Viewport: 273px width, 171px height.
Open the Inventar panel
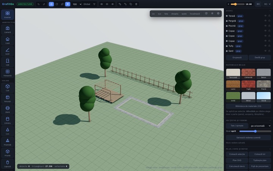pyautogui.click(x=8, y=15)
